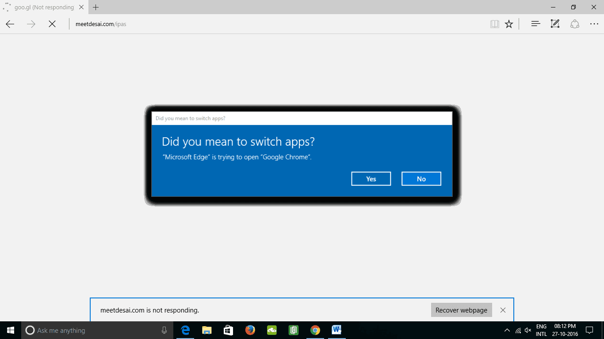Show hidden system tray icons
604x339 pixels.
pyautogui.click(x=507, y=330)
